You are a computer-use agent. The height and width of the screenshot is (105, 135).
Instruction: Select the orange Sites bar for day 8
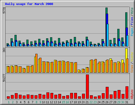(36, 63)
